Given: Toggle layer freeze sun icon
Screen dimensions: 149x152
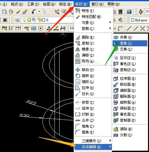Looking at the screenshot, I should [x=29, y=20].
